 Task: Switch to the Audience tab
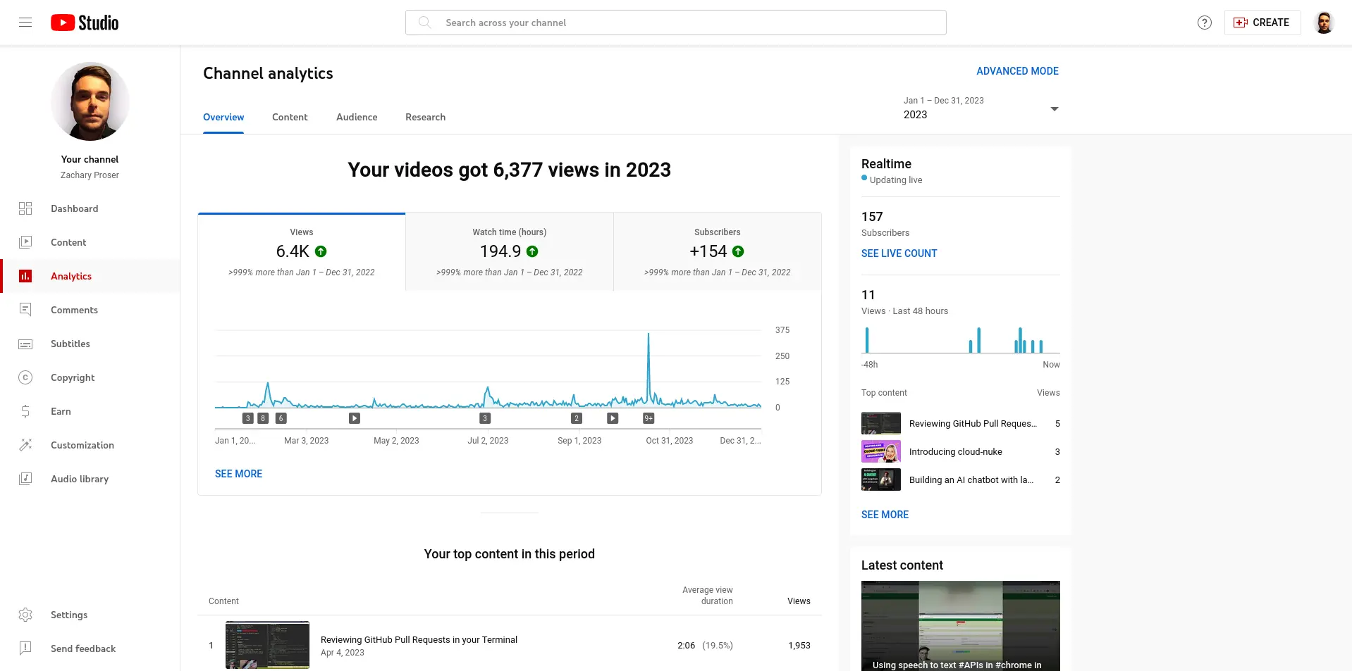(356, 117)
